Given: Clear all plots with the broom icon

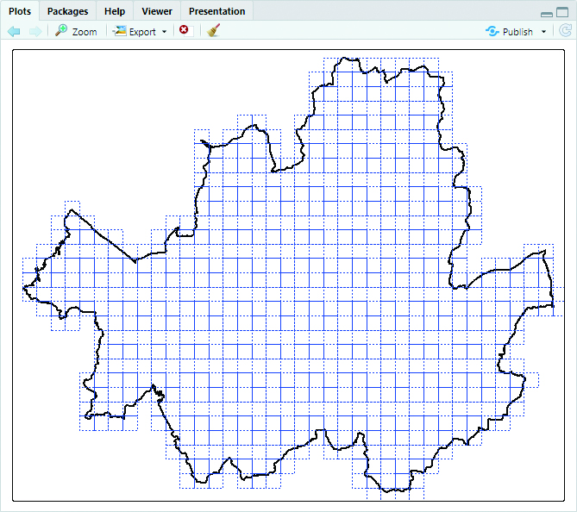Looking at the screenshot, I should click(214, 31).
